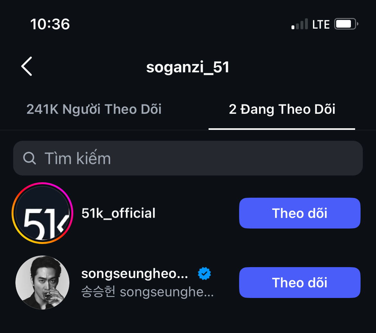
Task: Open 51k_official's story from its avatar
Action: pyautogui.click(x=42, y=213)
